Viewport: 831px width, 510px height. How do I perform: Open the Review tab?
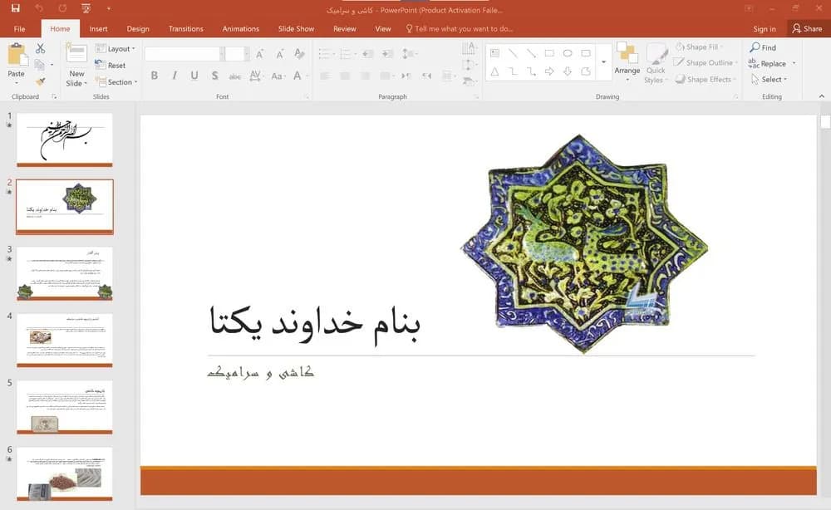coord(345,28)
